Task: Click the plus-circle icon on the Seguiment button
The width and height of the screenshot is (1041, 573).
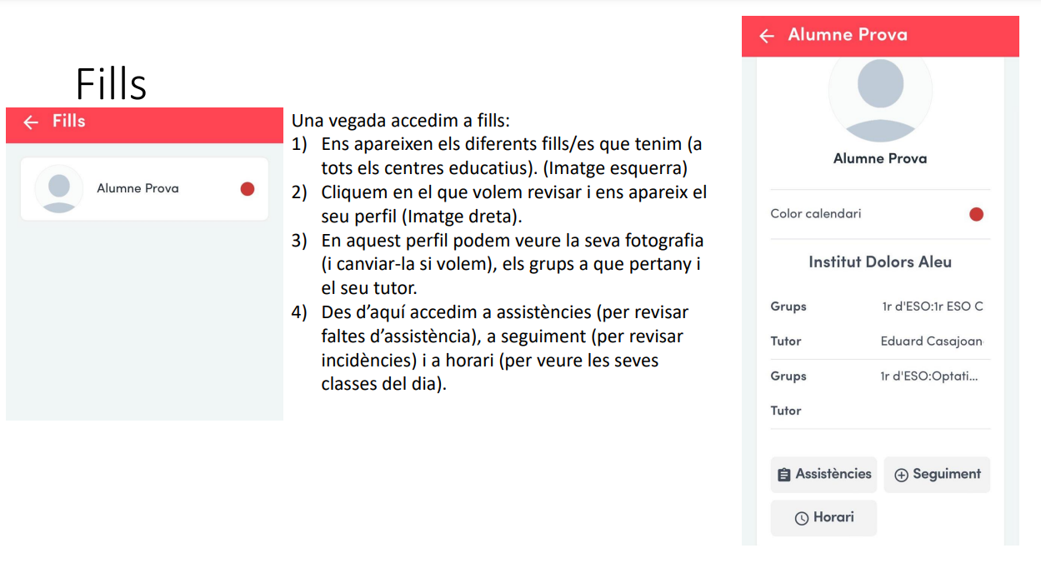Action: pyautogui.click(x=901, y=475)
